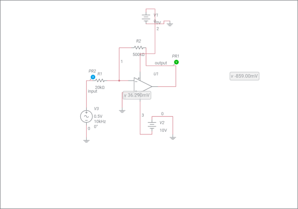Click the 0° phase label
The height and width of the screenshot is (209, 298).
pos(96,126)
